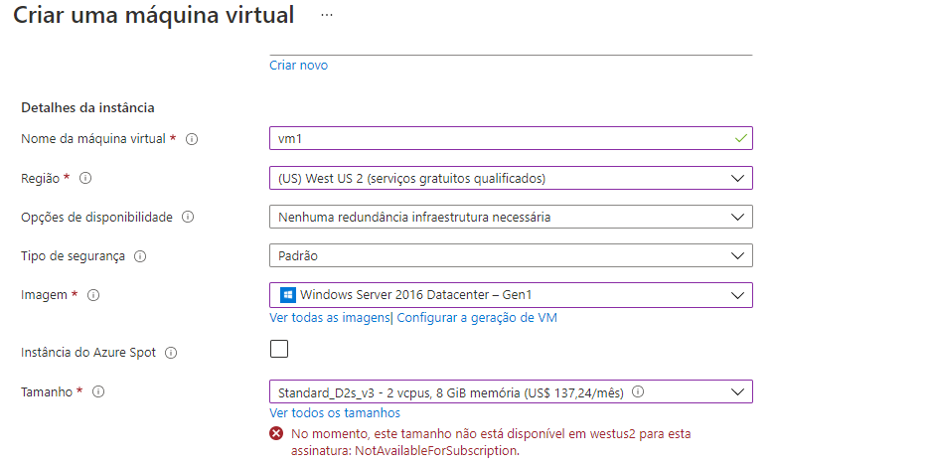Open the Ver todas as imagens link
The height and width of the screenshot is (465, 930).
[x=329, y=318]
